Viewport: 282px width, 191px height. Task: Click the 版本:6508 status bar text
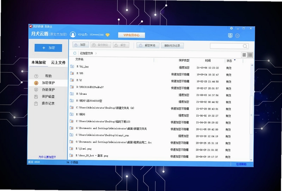(x=34, y=162)
